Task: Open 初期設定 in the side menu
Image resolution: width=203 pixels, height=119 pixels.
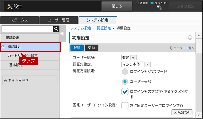Action: pos(30,47)
